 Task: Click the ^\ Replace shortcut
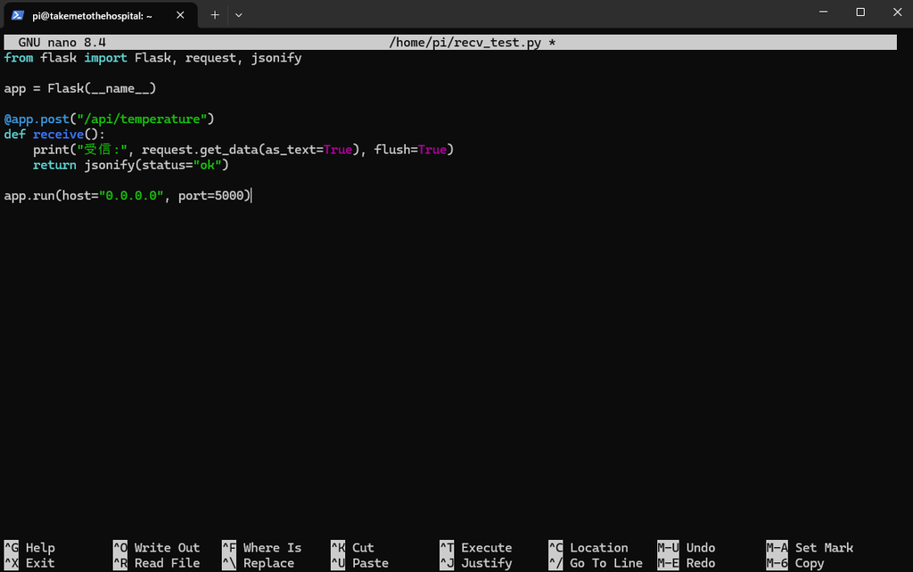(259, 563)
